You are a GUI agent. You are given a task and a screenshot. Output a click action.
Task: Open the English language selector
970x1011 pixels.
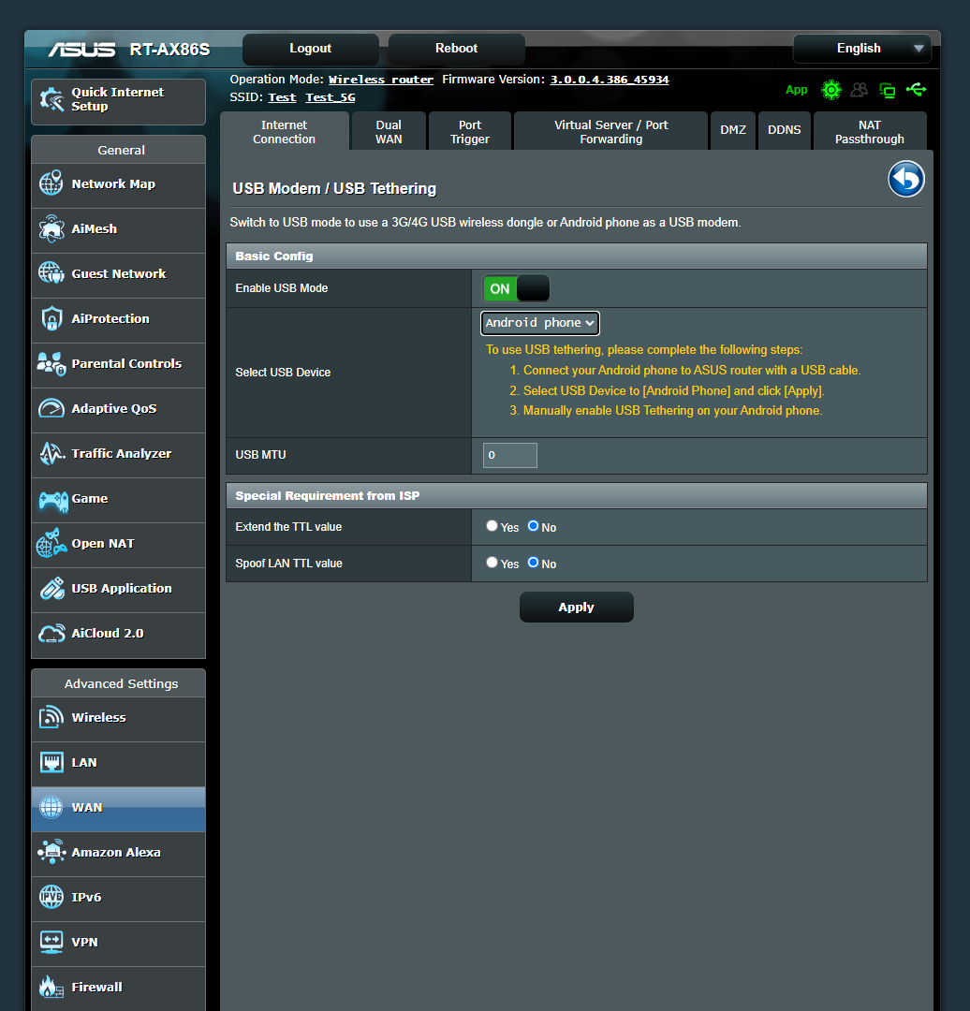(860, 48)
